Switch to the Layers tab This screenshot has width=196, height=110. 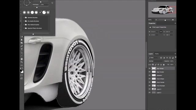pyautogui.click(x=151, y=54)
